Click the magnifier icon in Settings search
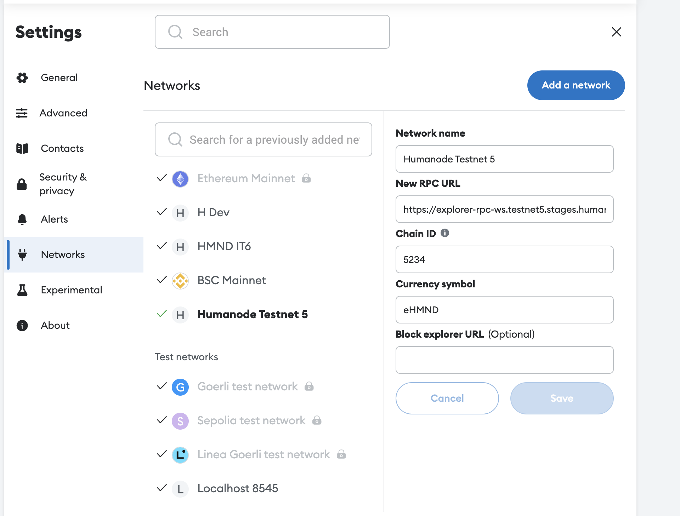Screen dimensions: 680x516 click(175, 32)
